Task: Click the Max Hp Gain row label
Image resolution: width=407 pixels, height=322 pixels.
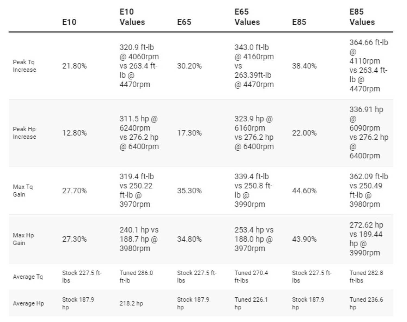Action: (23, 239)
